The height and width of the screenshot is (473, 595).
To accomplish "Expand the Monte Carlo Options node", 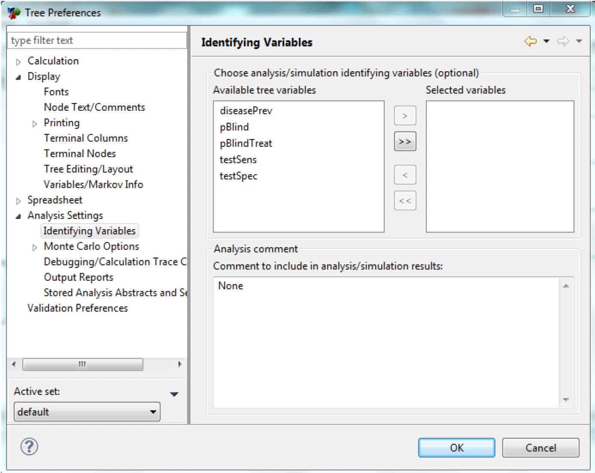I will [x=34, y=246].
